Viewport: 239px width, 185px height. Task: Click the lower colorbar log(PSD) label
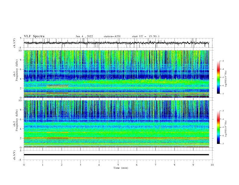pos(226,129)
